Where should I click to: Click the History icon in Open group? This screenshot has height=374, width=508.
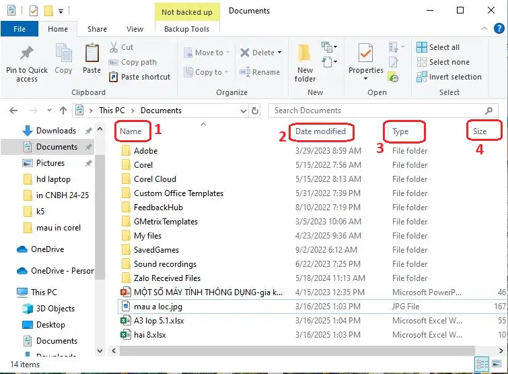pyautogui.click(x=393, y=77)
